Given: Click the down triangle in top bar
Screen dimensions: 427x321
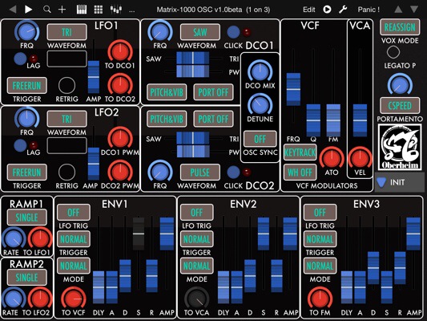Looking at the screenshot, I should click(414, 10).
